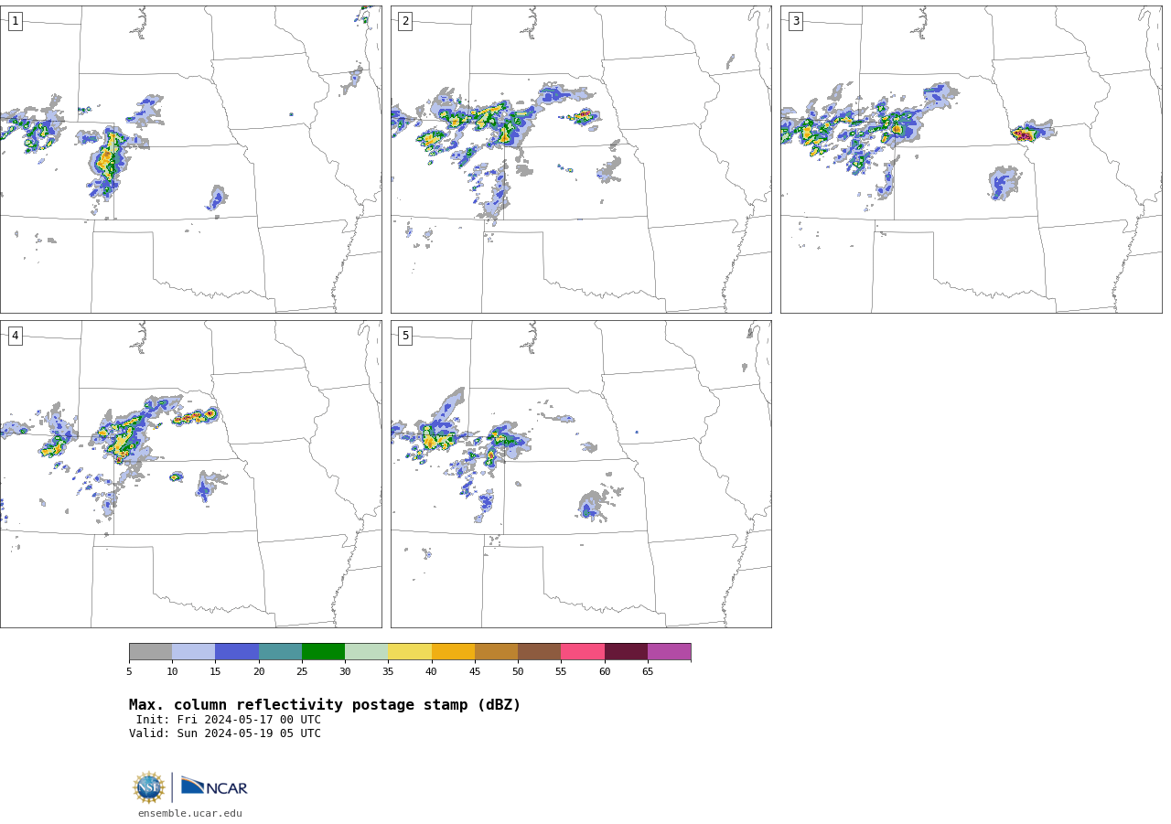This screenshot has height=824, width=1171.
Task: Click the NSF logo icon
Action: point(149,787)
